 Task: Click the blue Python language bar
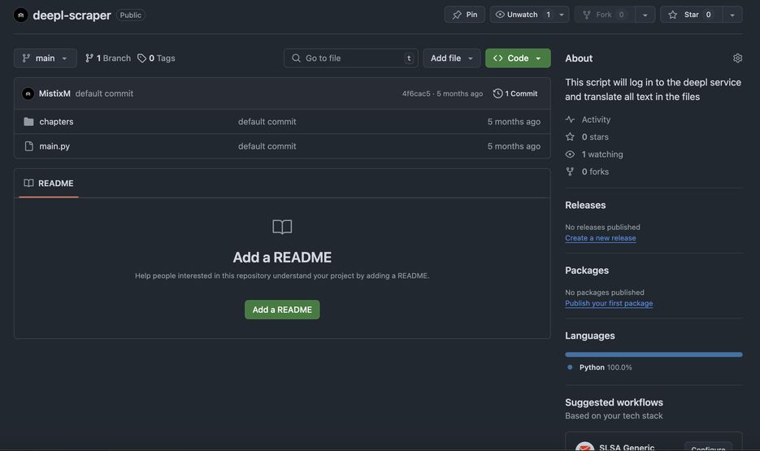[654, 354]
